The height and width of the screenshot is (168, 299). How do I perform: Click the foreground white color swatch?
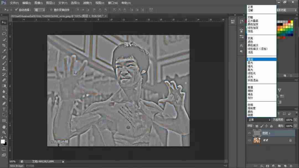click(3, 141)
